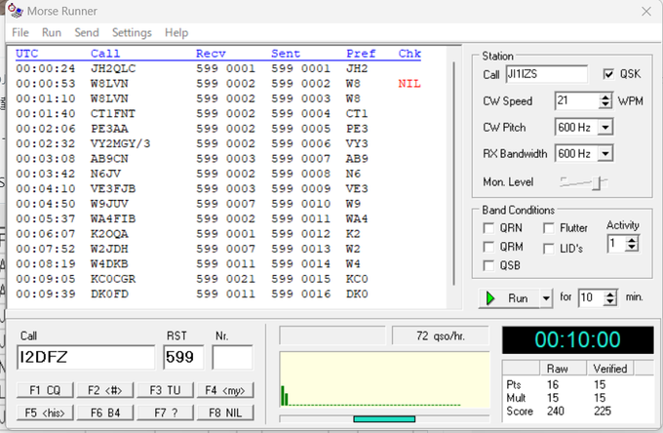Send his call with F5 button
This screenshot has height=433, width=663.
[x=45, y=413]
